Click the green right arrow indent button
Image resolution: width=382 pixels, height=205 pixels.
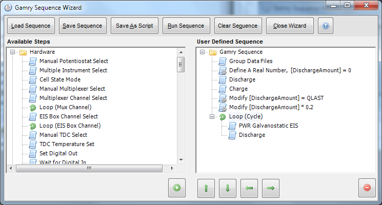(x=271, y=188)
